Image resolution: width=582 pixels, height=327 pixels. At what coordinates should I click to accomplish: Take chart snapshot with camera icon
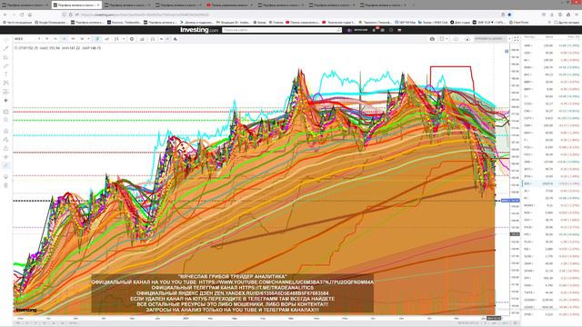pos(432,39)
